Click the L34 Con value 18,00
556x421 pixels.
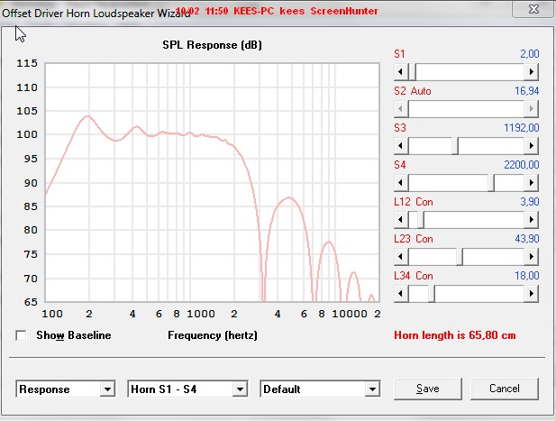tap(527, 276)
